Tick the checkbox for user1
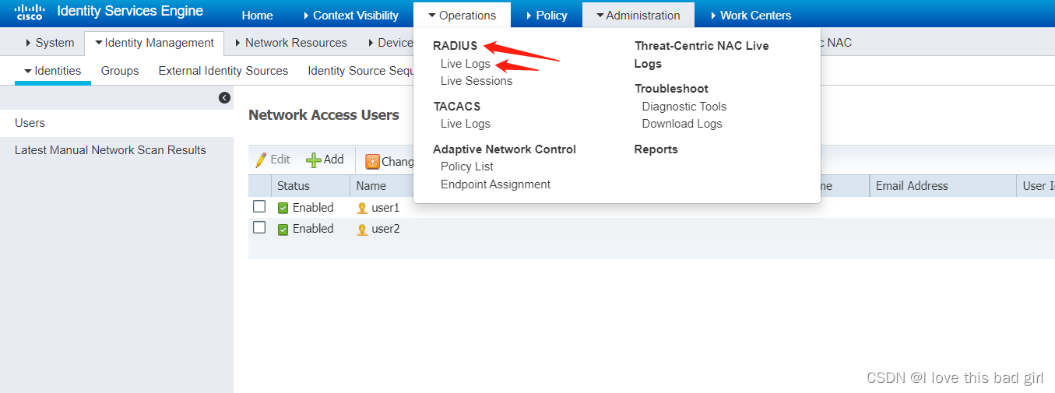This screenshot has height=393, width=1055. click(x=259, y=206)
